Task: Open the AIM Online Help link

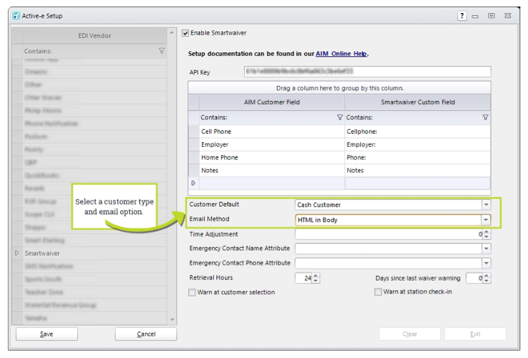Action: [x=341, y=54]
